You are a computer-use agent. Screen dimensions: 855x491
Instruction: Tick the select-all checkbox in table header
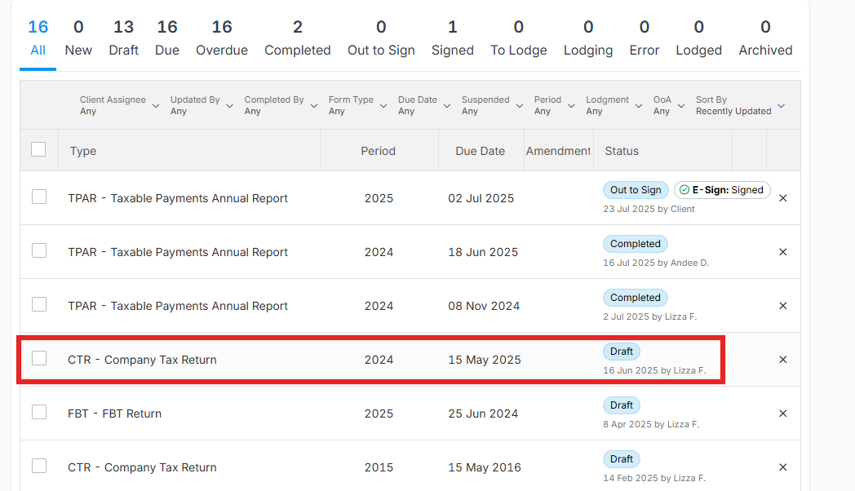click(x=38, y=149)
